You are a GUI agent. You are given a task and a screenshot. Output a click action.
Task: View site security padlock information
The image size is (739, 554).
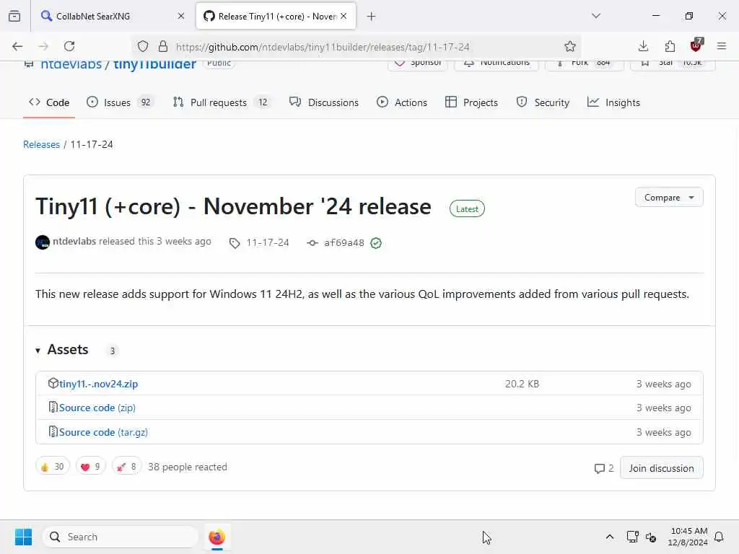[163, 46]
